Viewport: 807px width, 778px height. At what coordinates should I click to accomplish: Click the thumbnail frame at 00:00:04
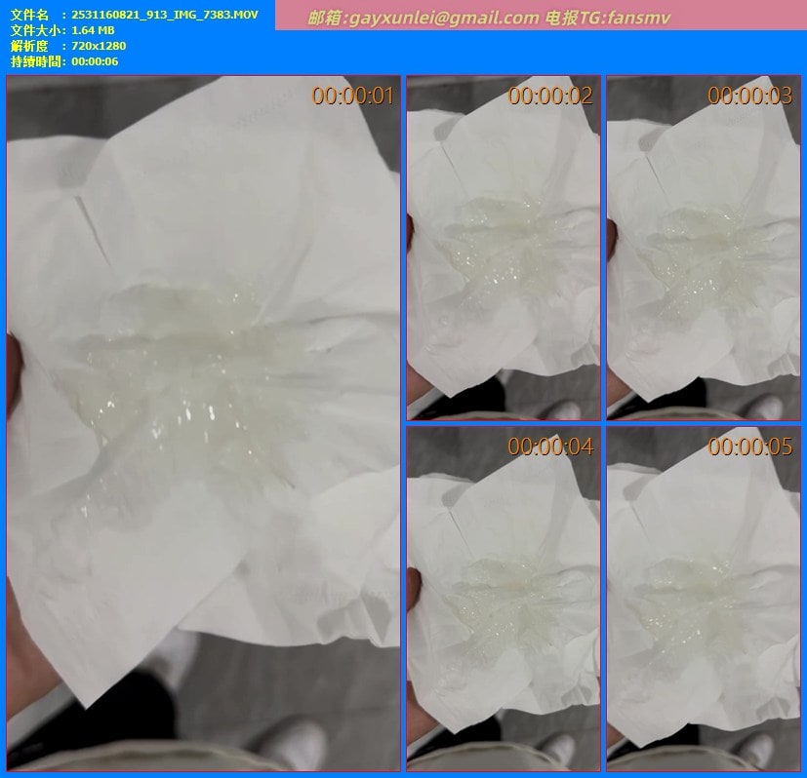point(503,599)
